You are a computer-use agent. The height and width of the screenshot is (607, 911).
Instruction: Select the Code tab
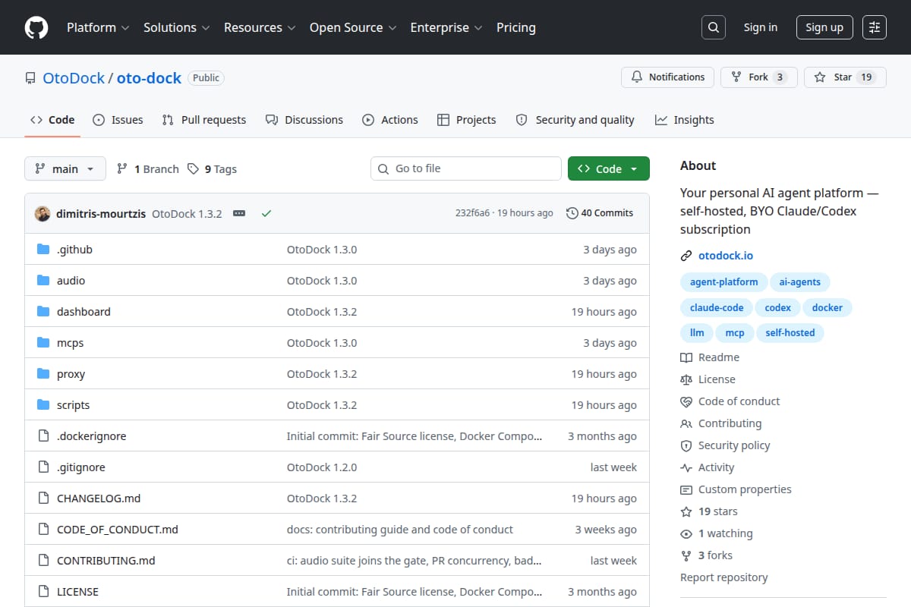coord(52,120)
